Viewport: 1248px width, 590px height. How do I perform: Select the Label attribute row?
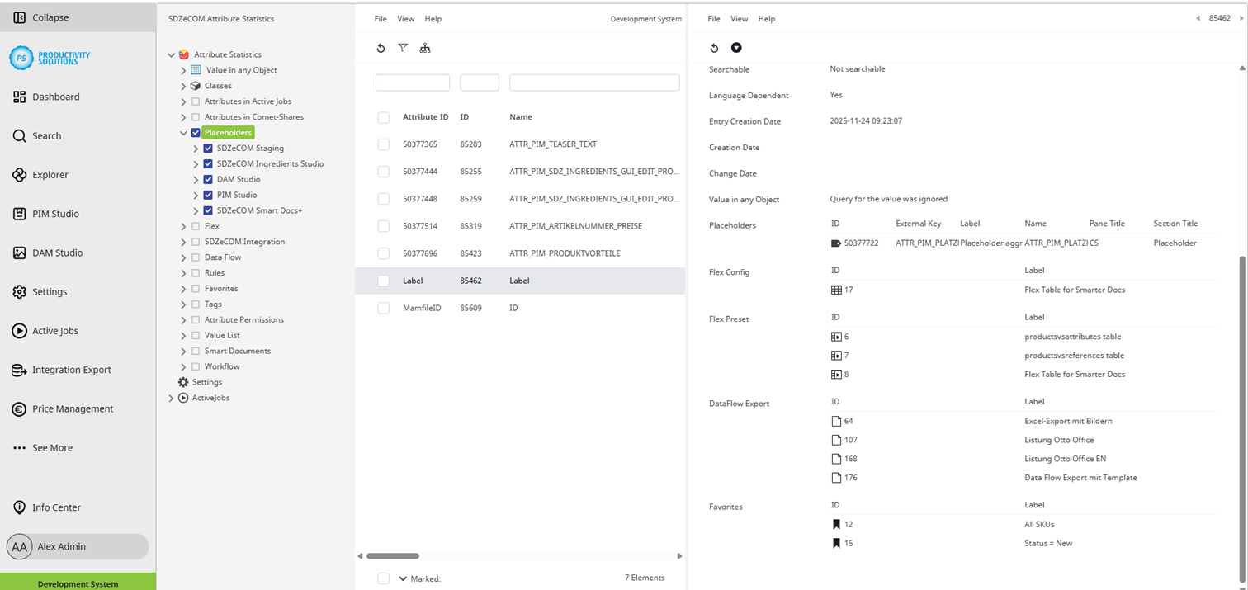519,281
